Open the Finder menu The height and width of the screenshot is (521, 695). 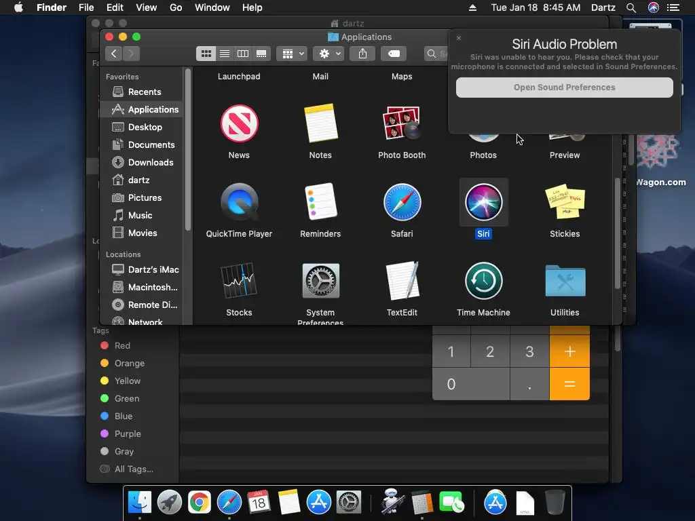(52, 7)
